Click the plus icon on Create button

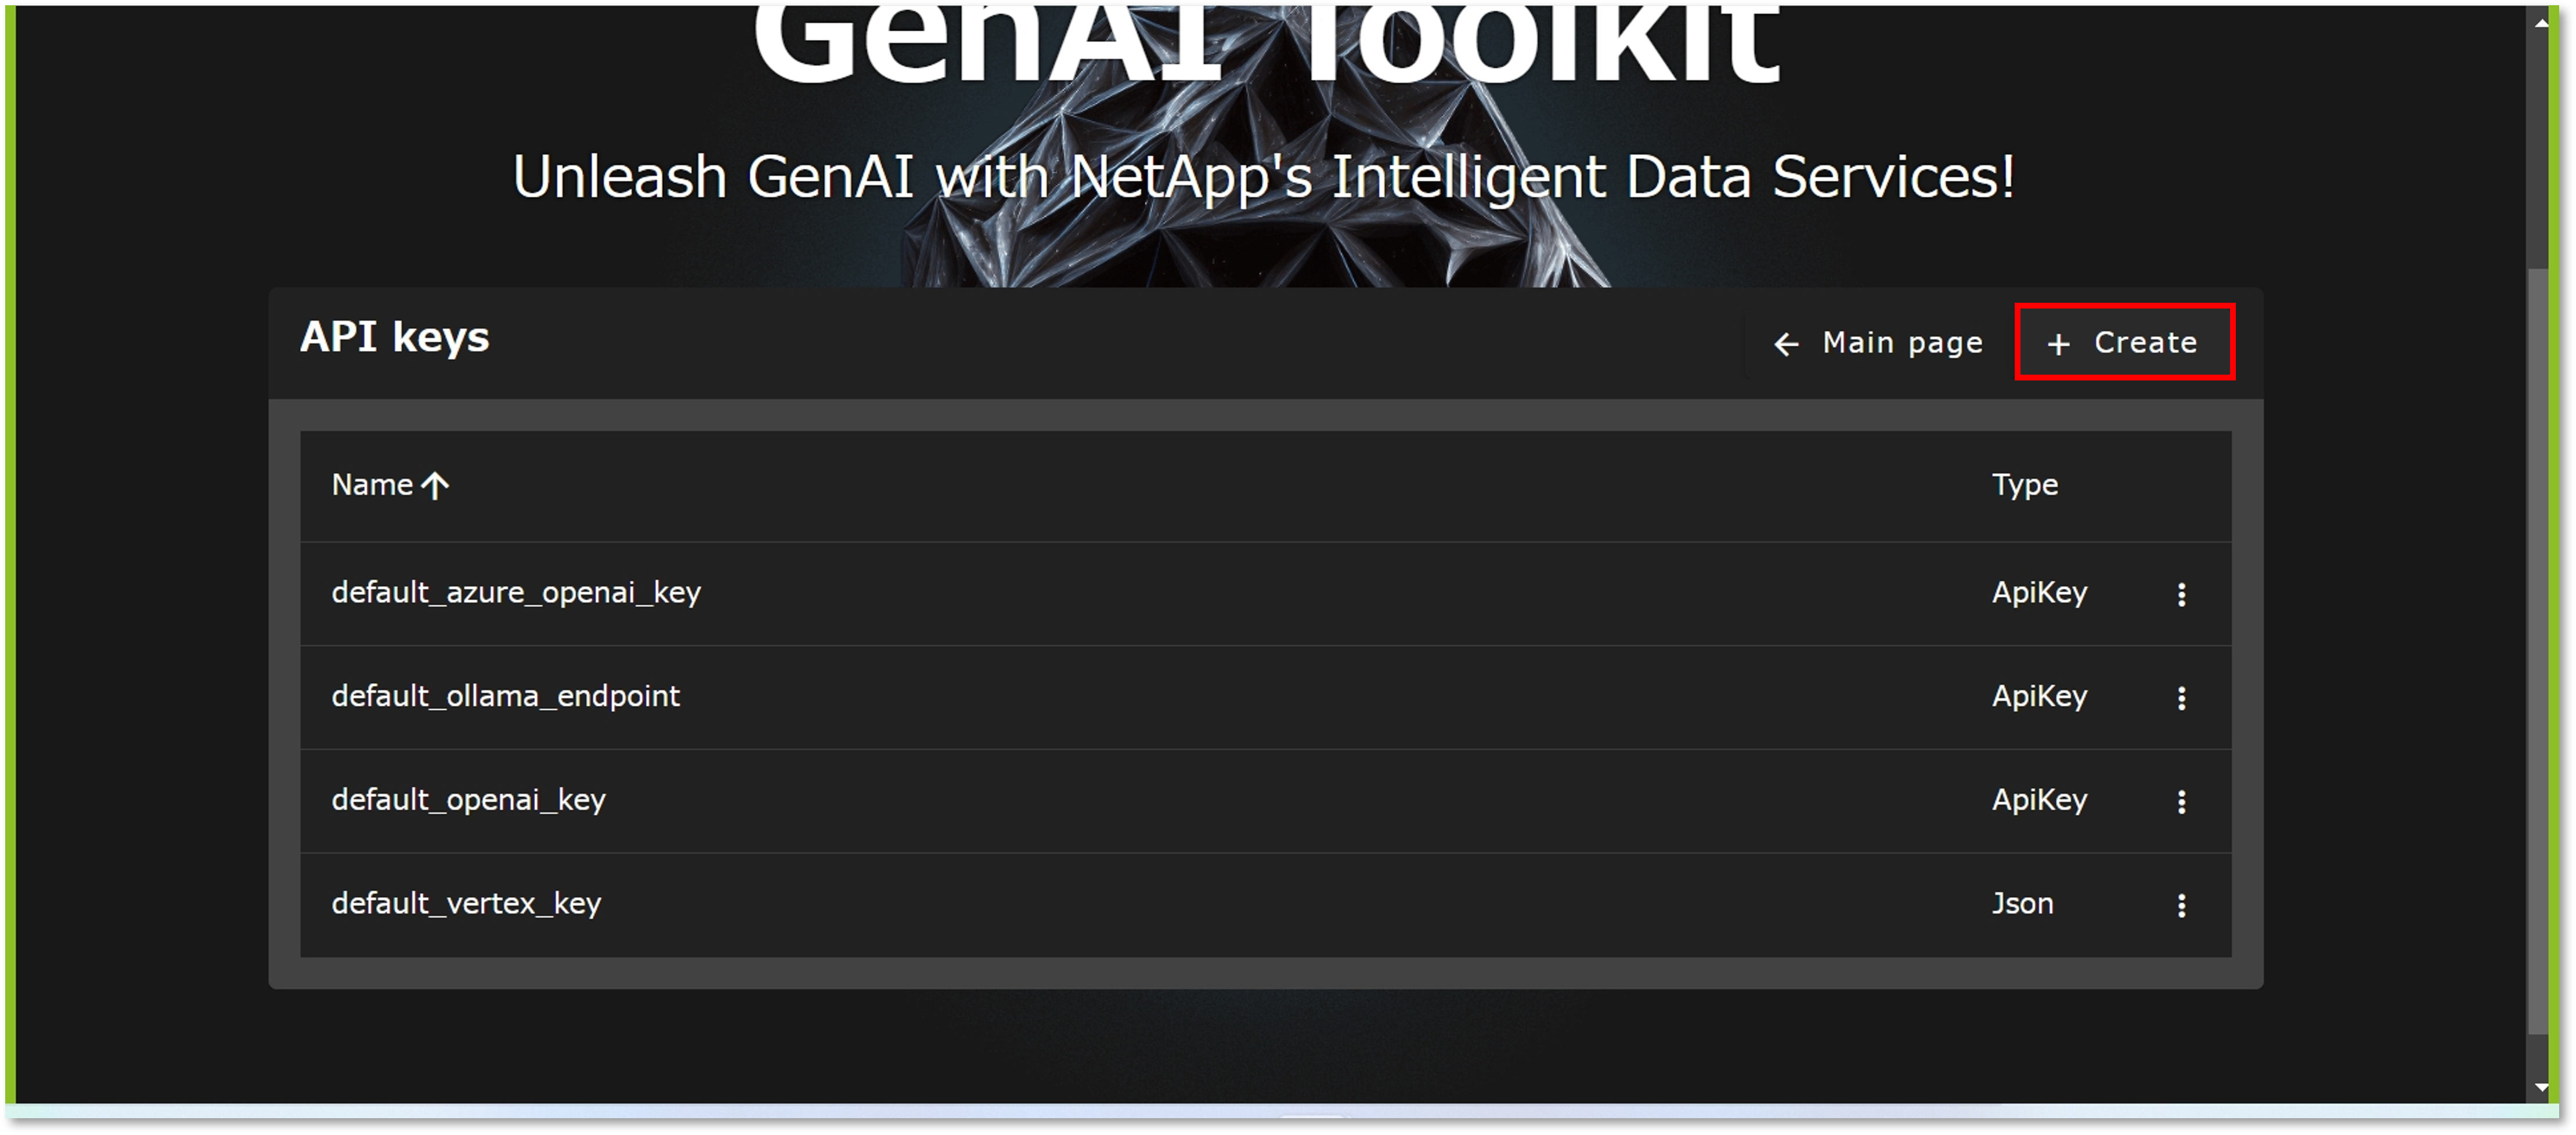click(x=2058, y=345)
